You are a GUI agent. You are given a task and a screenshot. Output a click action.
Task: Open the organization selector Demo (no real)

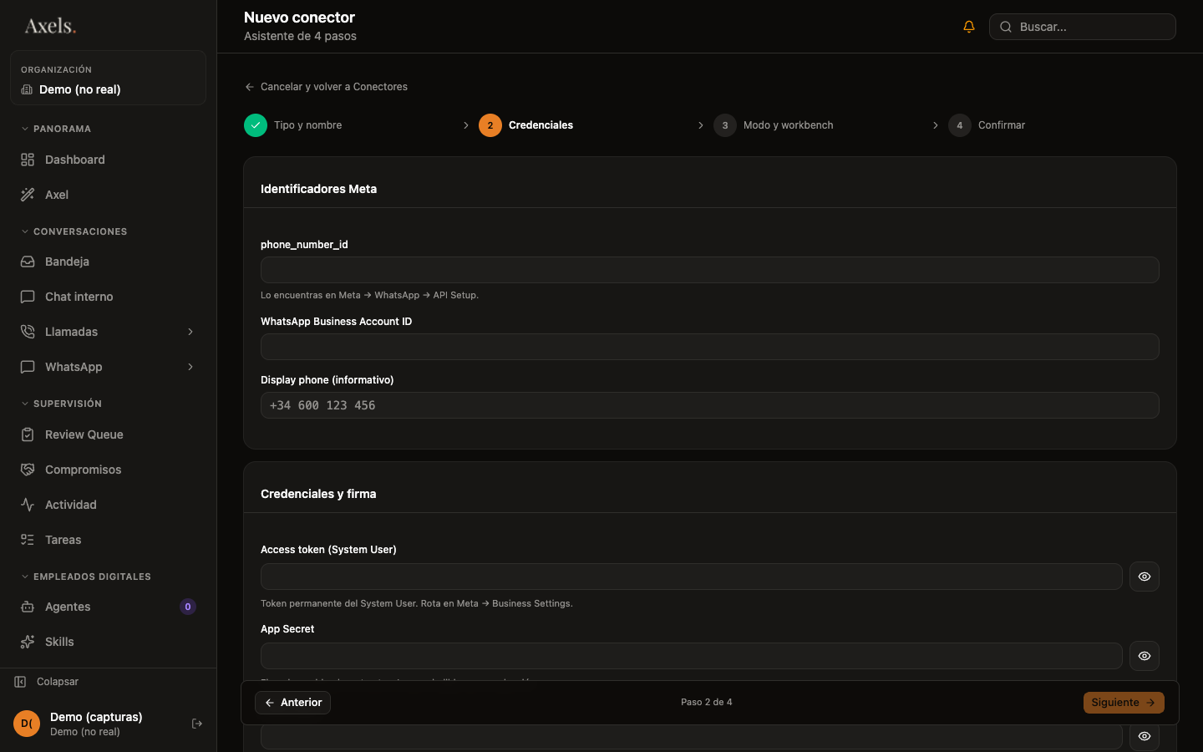point(108,79)
